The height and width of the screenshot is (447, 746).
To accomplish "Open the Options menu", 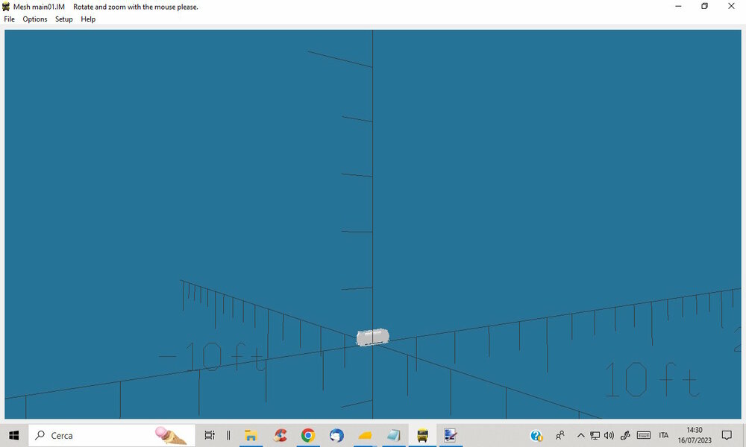I will tap(35, 19).
